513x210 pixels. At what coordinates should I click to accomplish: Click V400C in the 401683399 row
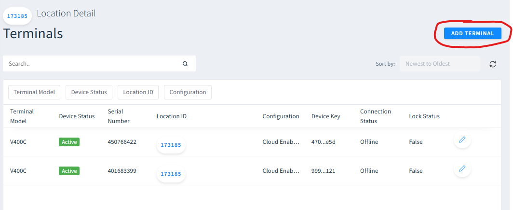pos(18,171)
